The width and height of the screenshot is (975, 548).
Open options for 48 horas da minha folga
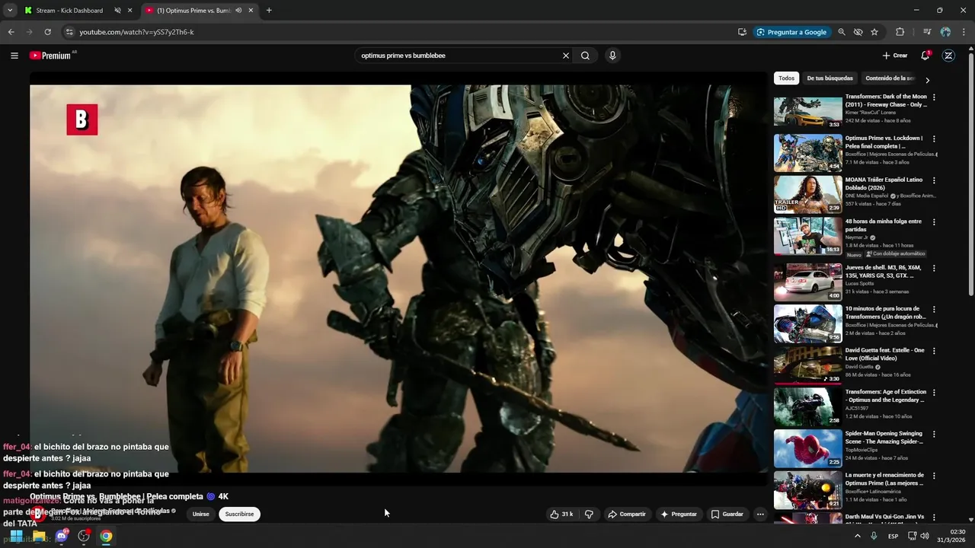pos(934,222)
